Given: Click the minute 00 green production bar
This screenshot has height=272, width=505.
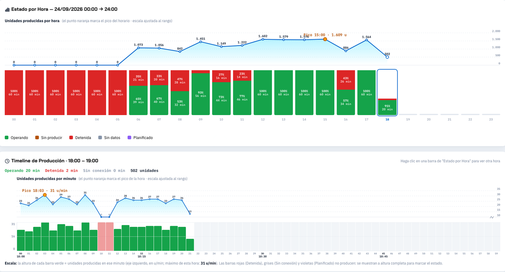Looking at the screenshot, I should 21,240.
